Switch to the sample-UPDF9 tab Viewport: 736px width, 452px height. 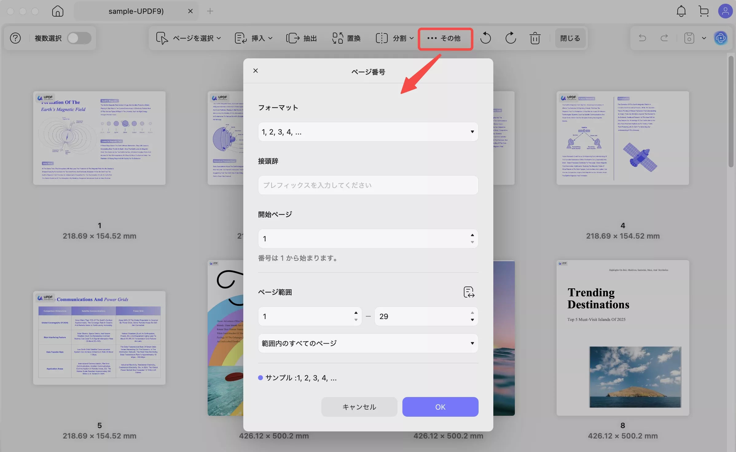(136, 11)
